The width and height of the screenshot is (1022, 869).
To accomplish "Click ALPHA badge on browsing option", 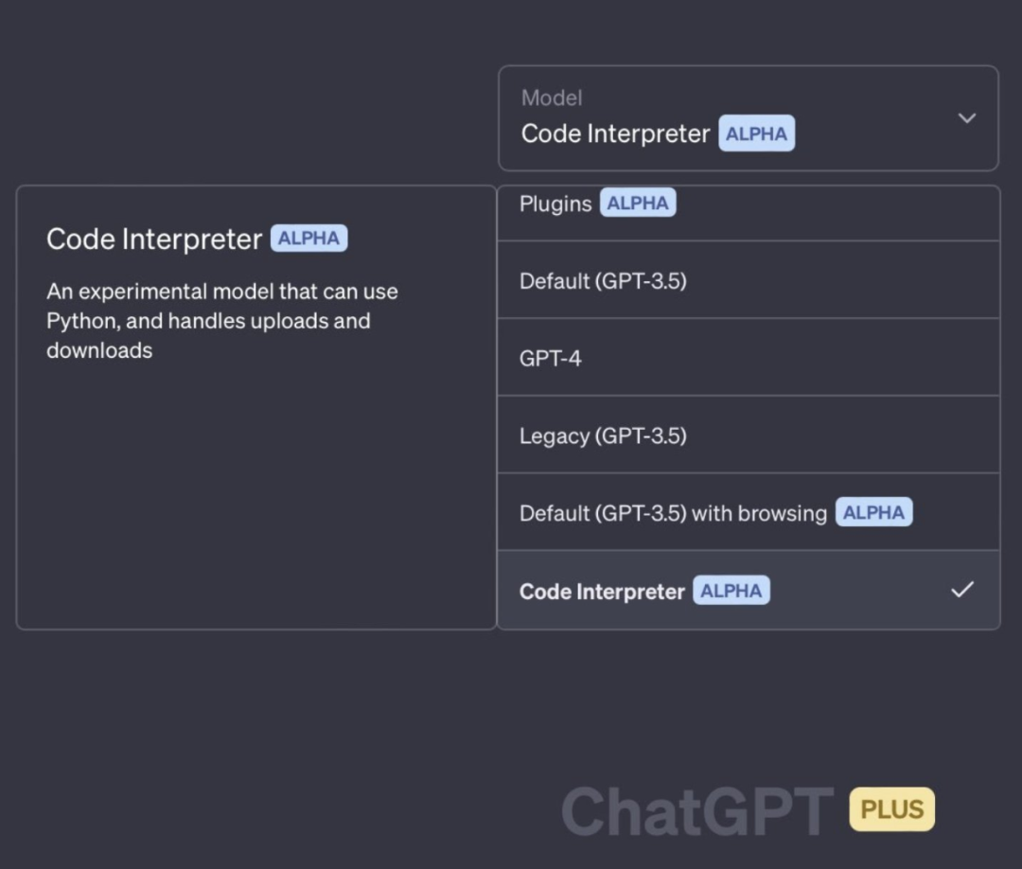I will (x=873, y=513).
